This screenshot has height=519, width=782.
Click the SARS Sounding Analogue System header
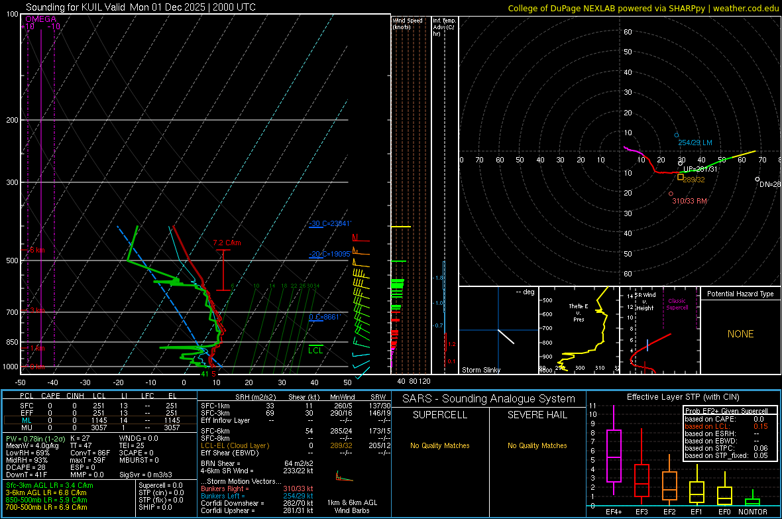tap(488, 399)
